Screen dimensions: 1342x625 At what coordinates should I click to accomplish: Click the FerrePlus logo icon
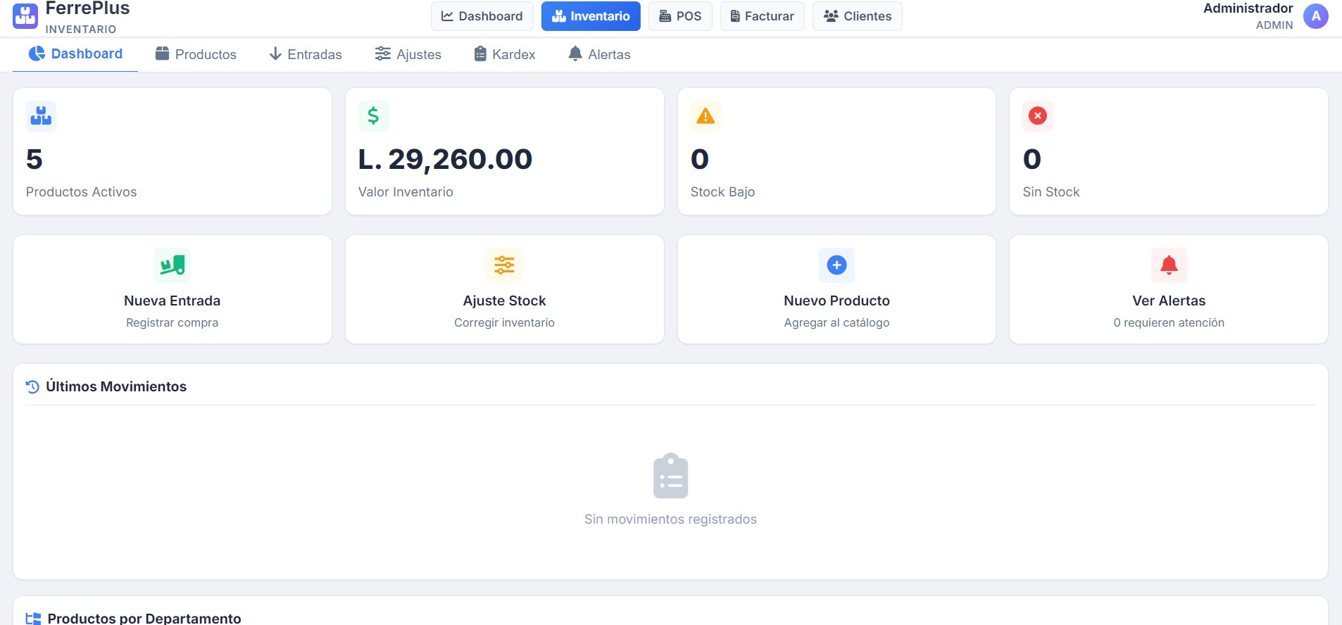click(25, 16)
